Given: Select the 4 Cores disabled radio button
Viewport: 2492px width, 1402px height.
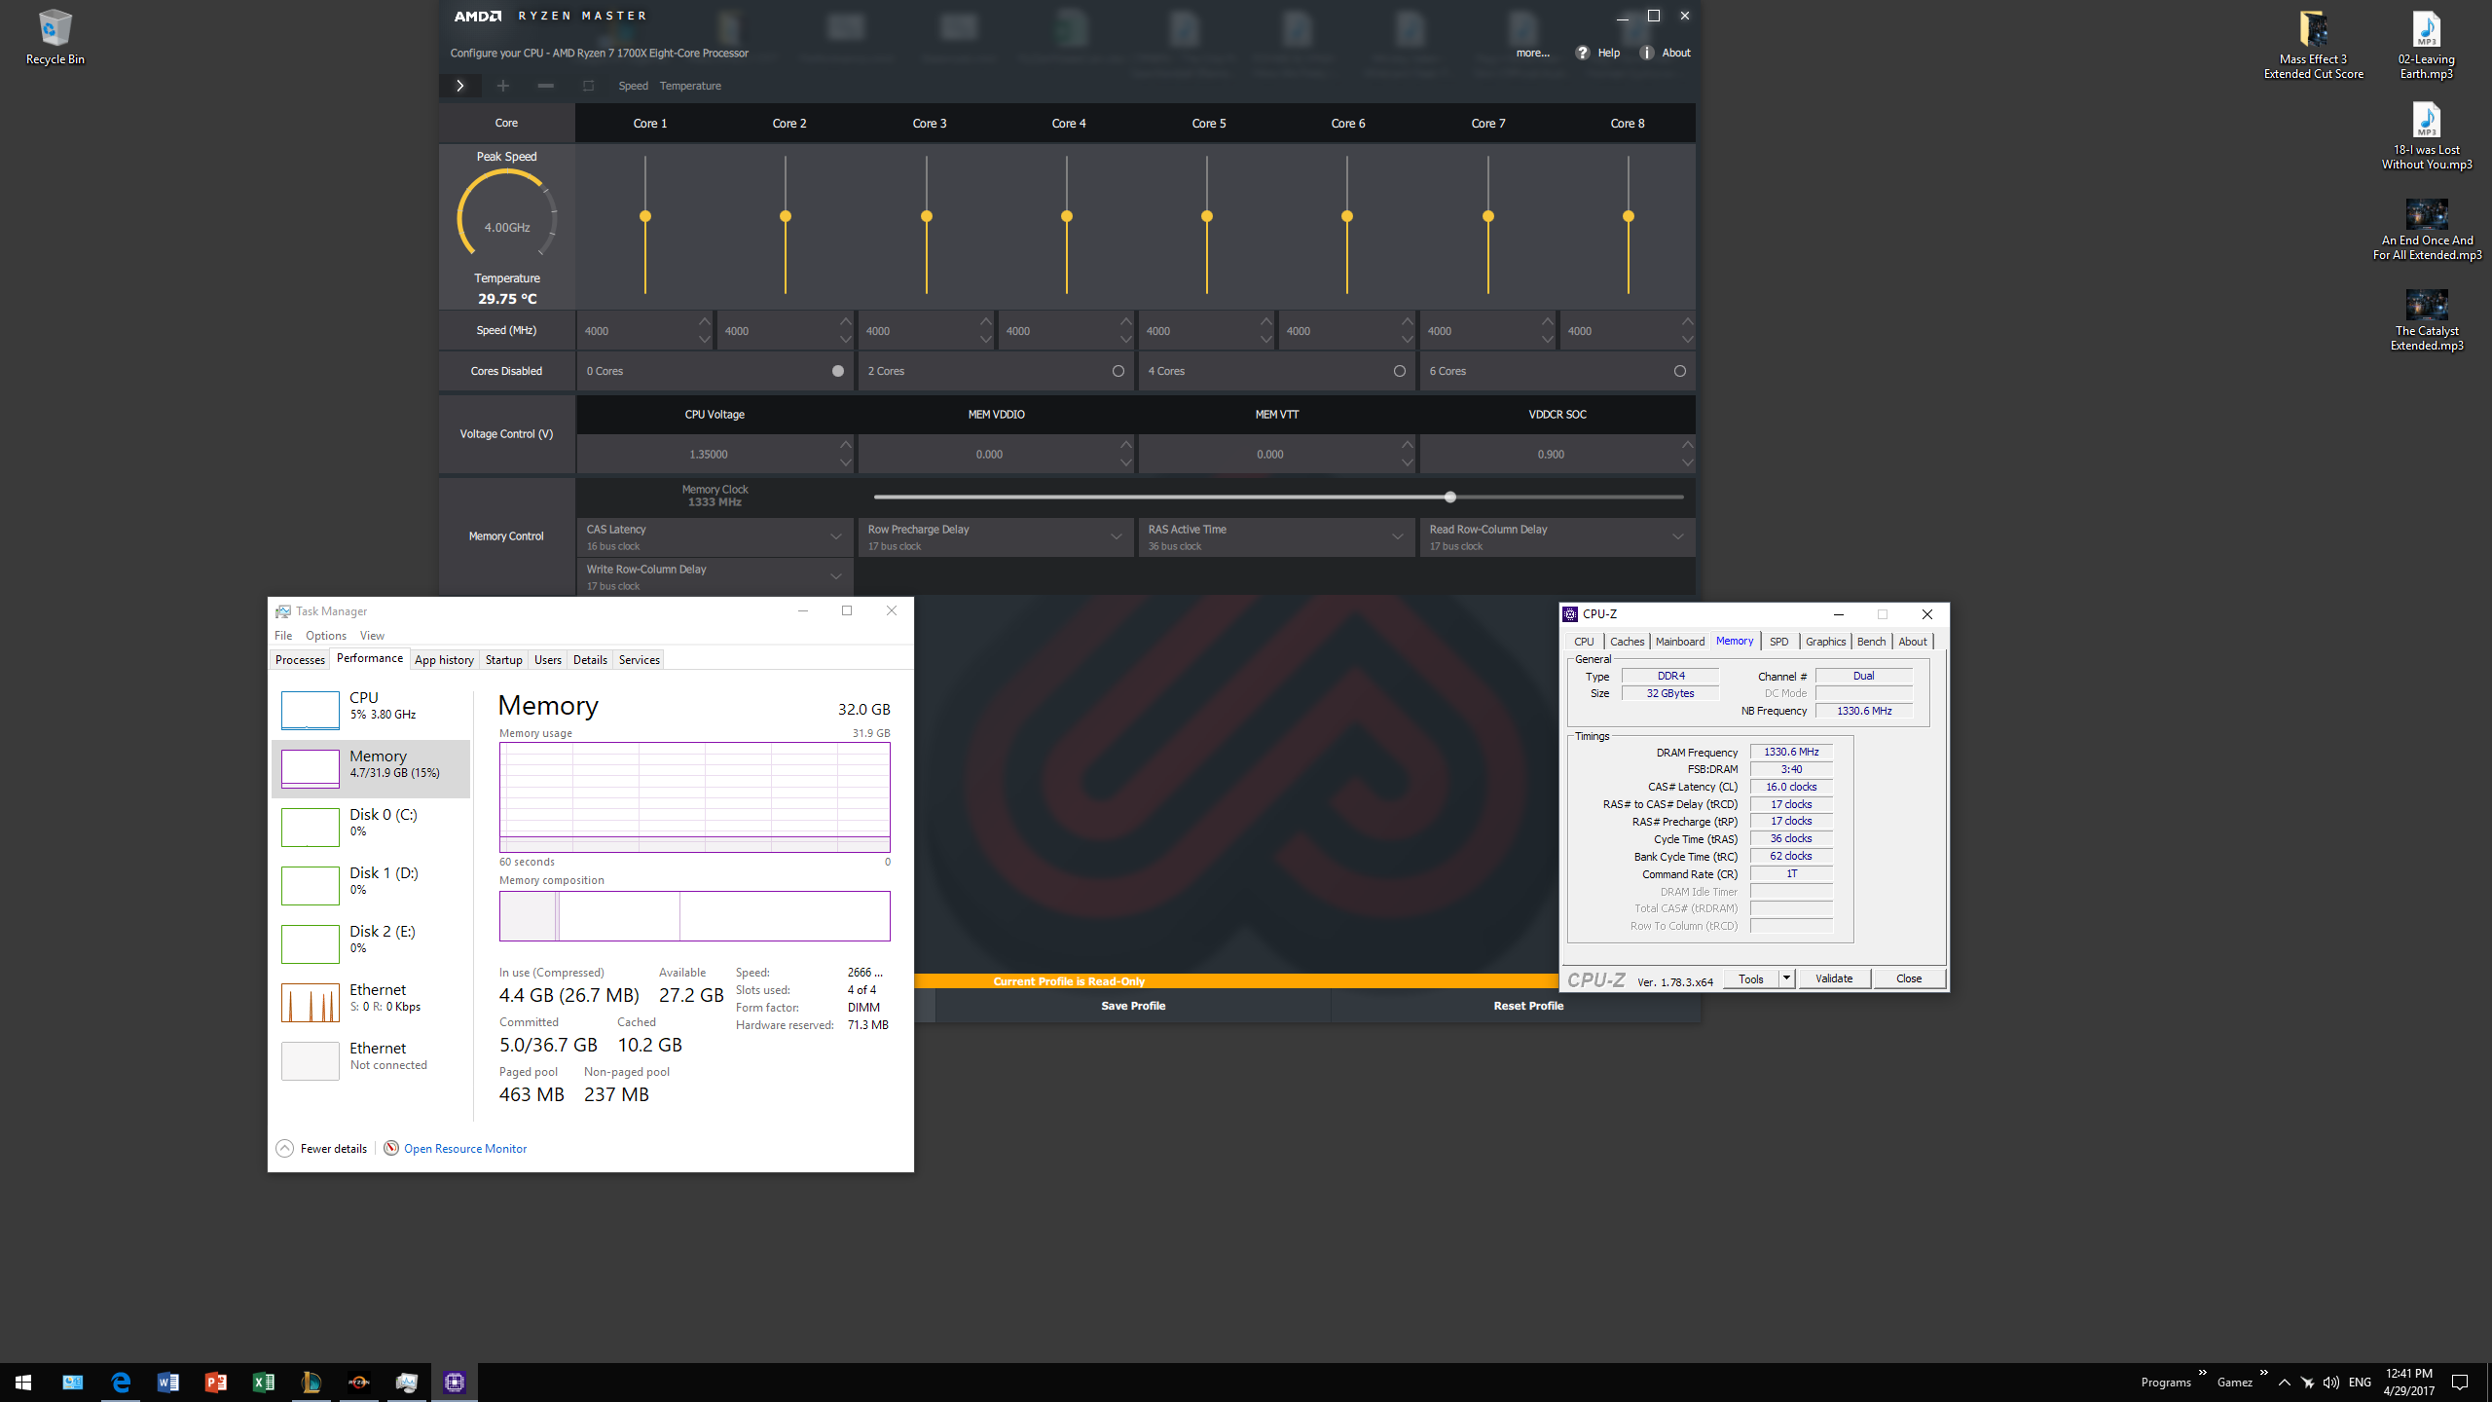Looking at the screenshot, I should (x=1399, y=371).
